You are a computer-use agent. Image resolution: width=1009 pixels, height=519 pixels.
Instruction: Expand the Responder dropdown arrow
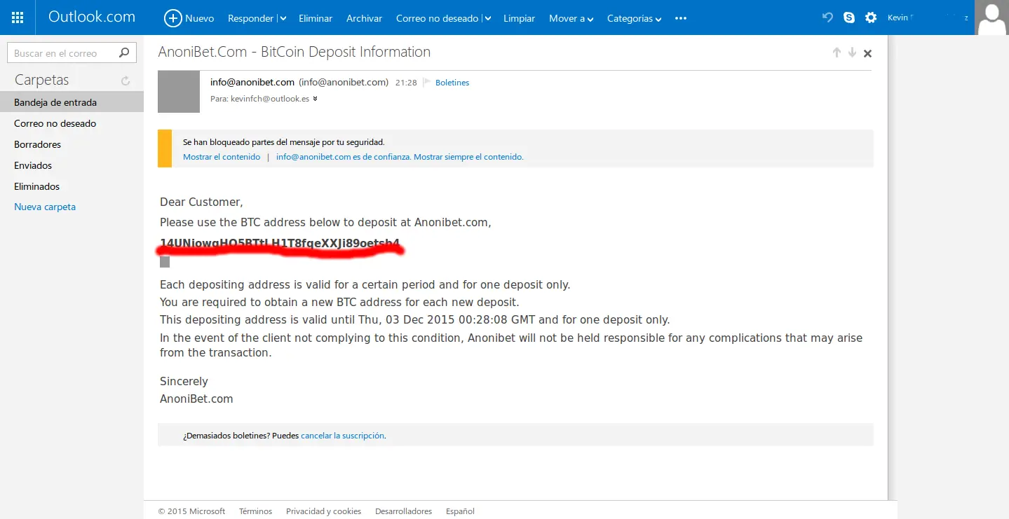tap(283, 19)
